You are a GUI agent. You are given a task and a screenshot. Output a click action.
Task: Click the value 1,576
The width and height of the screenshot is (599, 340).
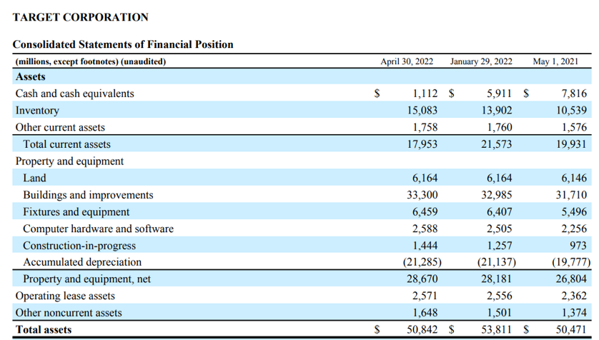pyautogui.click(x=574, y=127)
